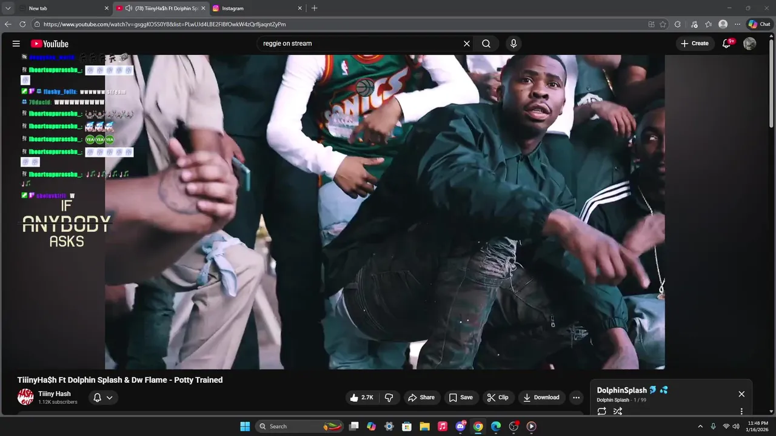Create a clip with the Clip button
The image size is (776, 436).
point(498,397)
